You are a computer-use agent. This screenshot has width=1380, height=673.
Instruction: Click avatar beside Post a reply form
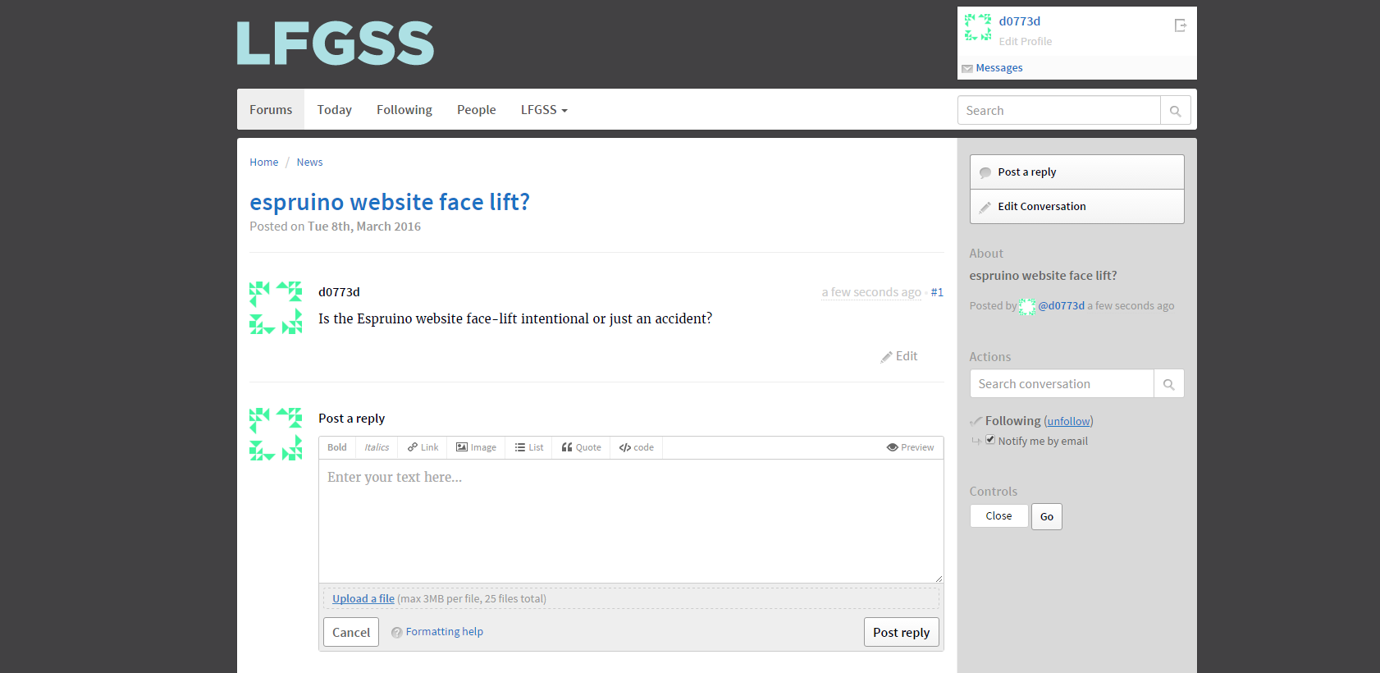click(276, 434)
